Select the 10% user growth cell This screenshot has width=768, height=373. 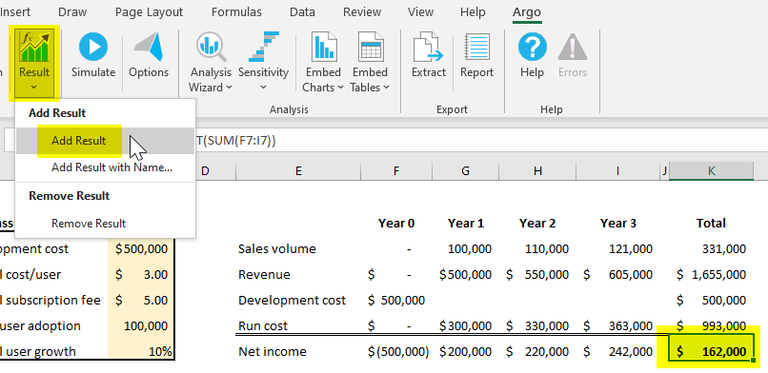141,351
